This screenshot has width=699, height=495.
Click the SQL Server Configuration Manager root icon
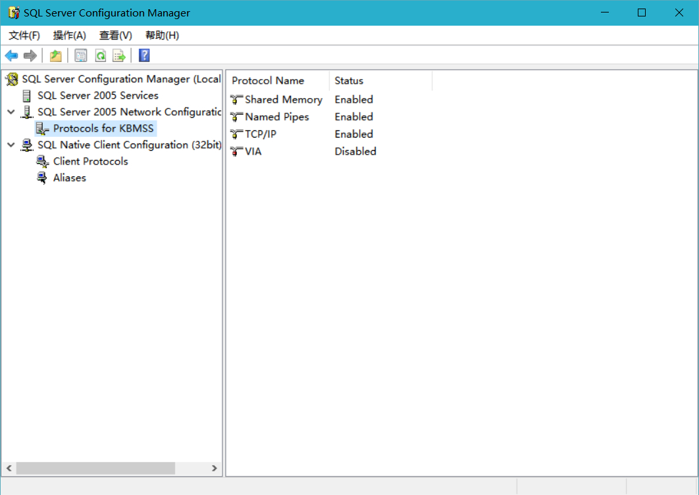click(x=12, y=80)
